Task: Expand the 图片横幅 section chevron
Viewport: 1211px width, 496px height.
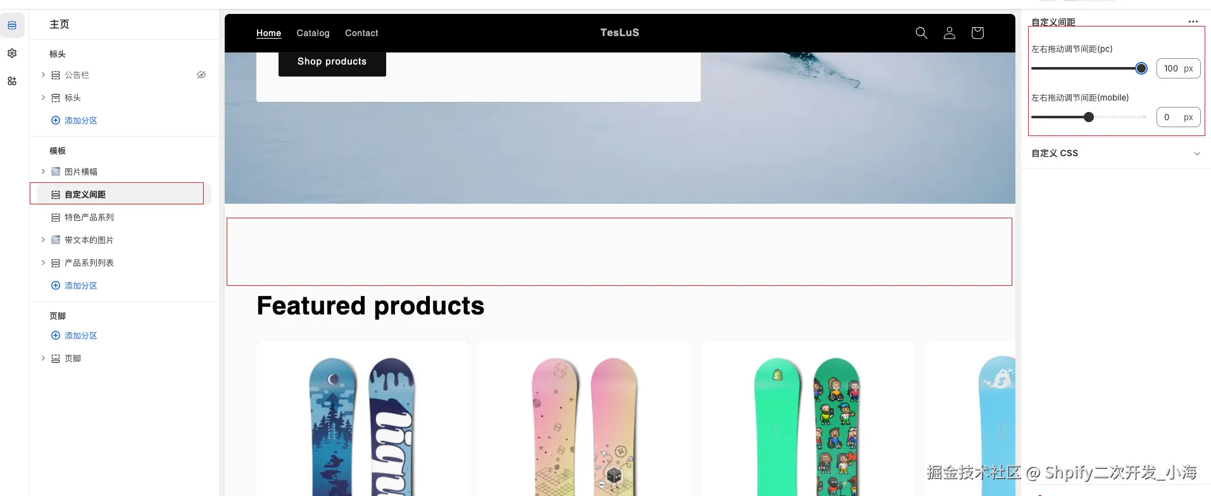Action: 43,171
